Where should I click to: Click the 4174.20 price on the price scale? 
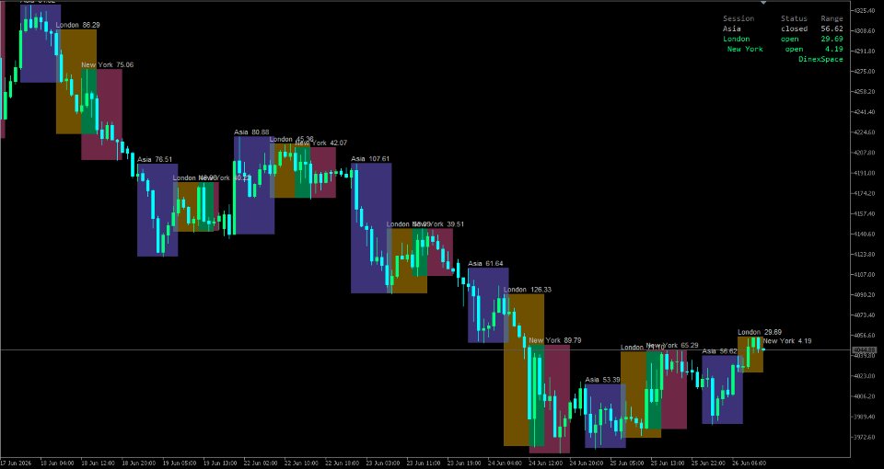coord(866,193)
